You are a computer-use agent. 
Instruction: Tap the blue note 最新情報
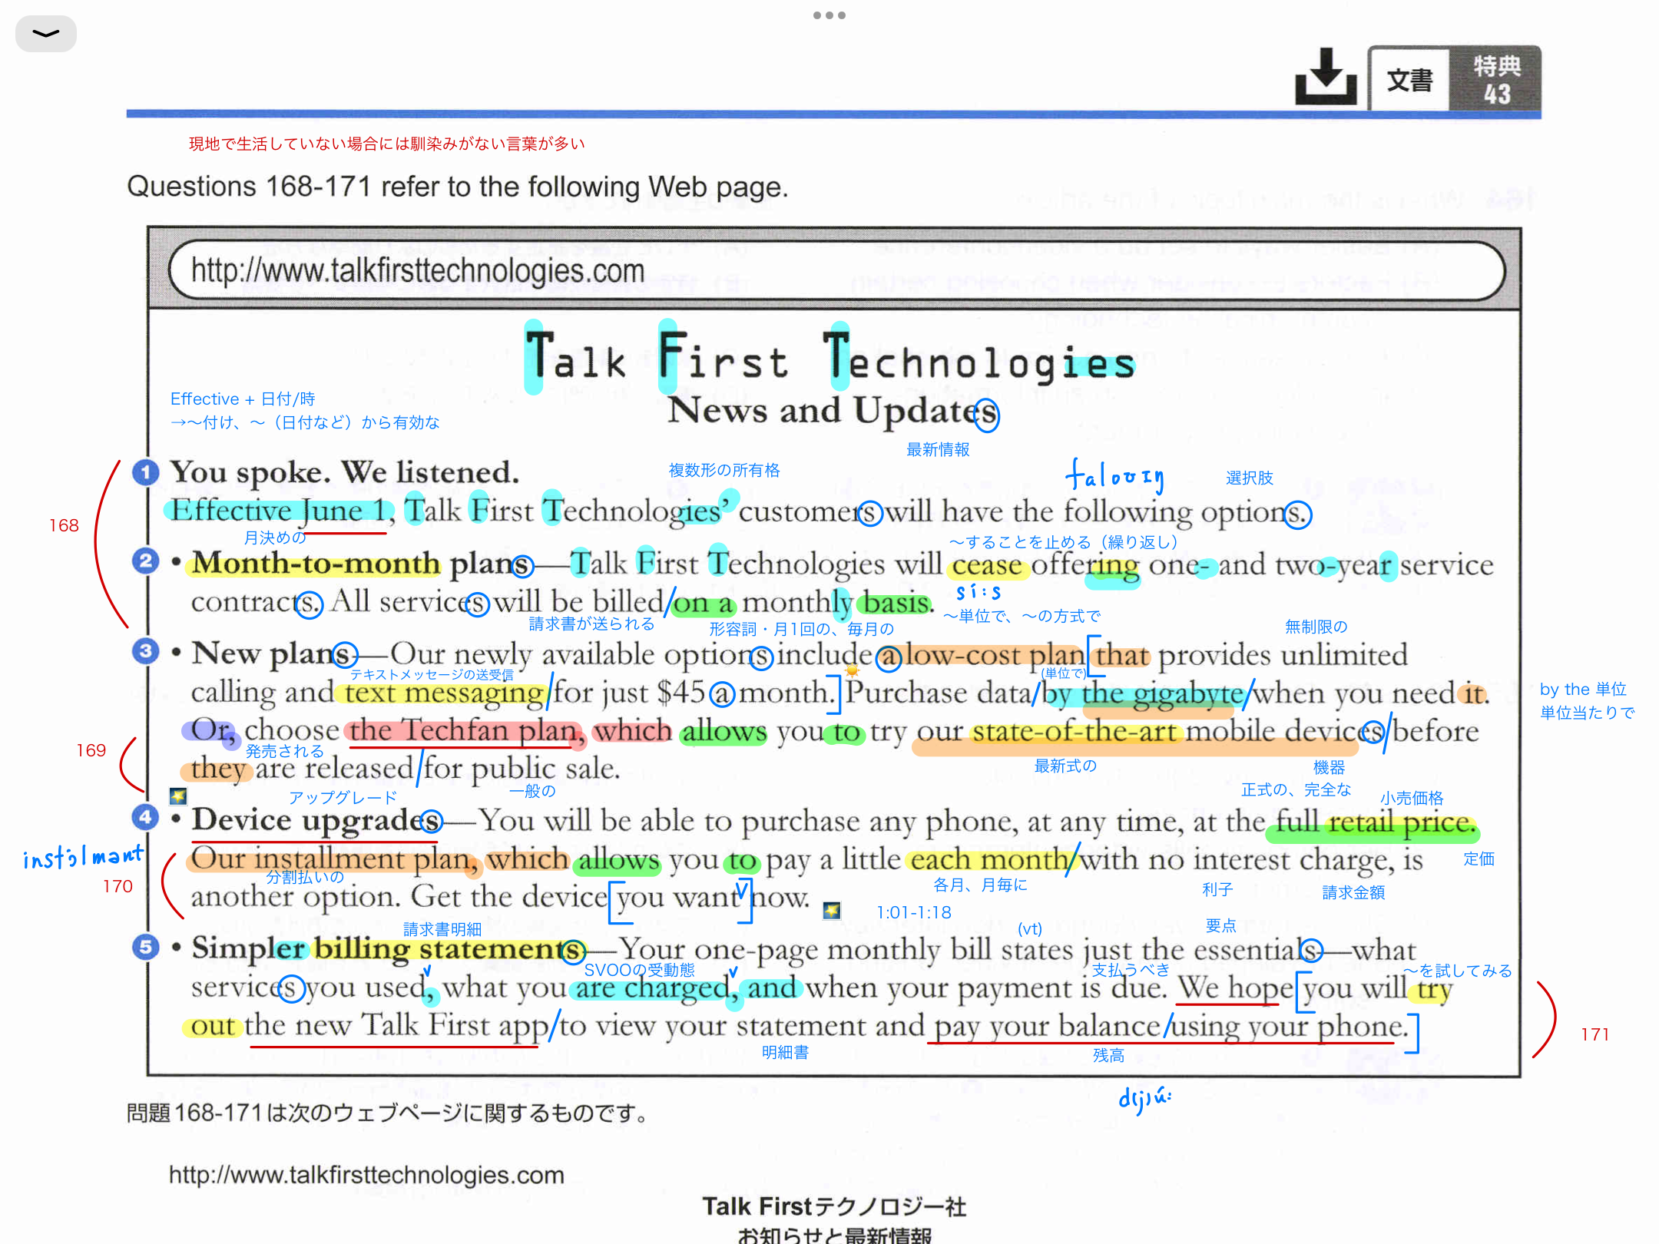point(938,449)
